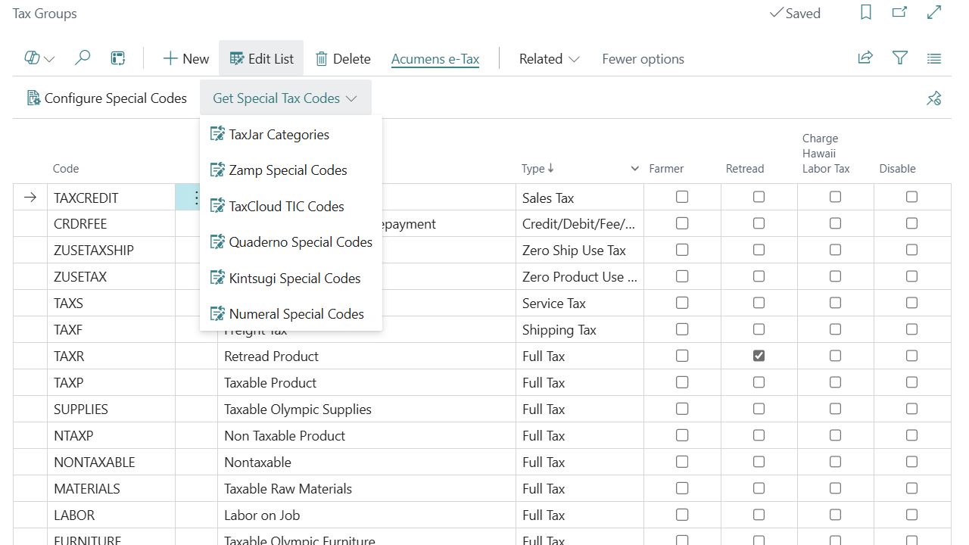Select TaxJar Categories menu item
The height and width of the screenshot is (545, 969).
(x=279, y=135)
